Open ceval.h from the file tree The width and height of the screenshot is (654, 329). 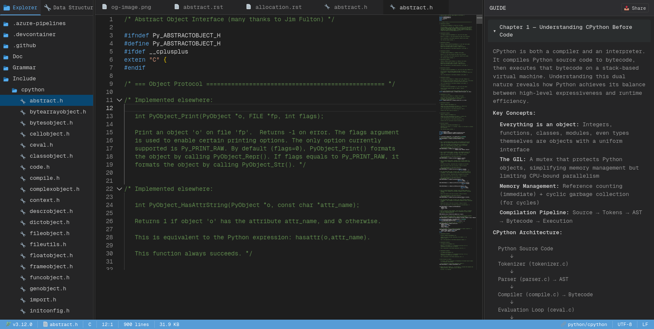41,145
